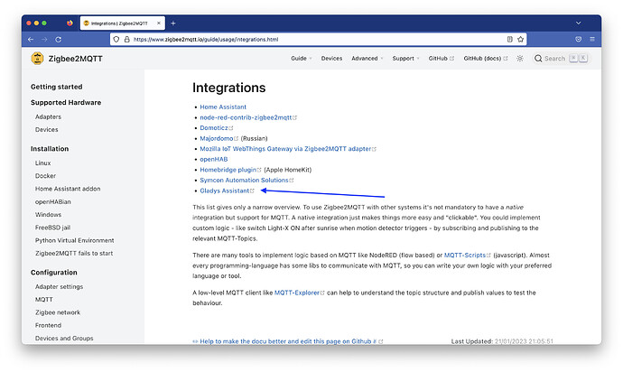Open Supported Hardware section in sidebar
Image resolution: width=623 pixels, height=372 pixels.
[x=66, y=103]
